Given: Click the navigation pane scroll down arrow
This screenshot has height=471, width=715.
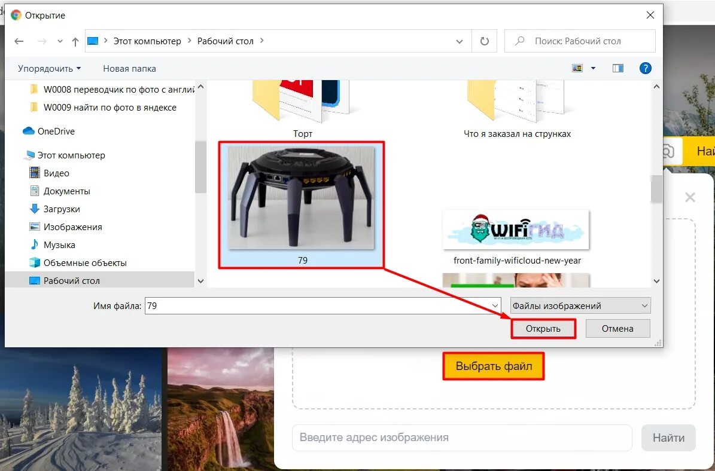Looking at the screenshot, I should tap(200, 282).
